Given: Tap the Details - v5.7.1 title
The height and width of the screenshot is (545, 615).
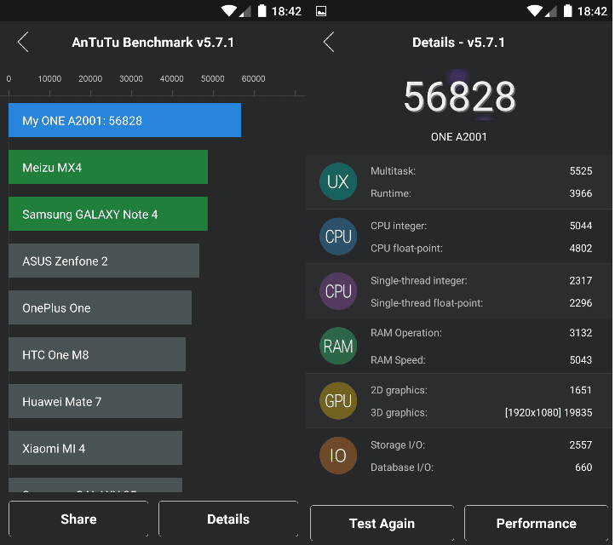Looking at the screenshot, I should (x=458, y=43).
